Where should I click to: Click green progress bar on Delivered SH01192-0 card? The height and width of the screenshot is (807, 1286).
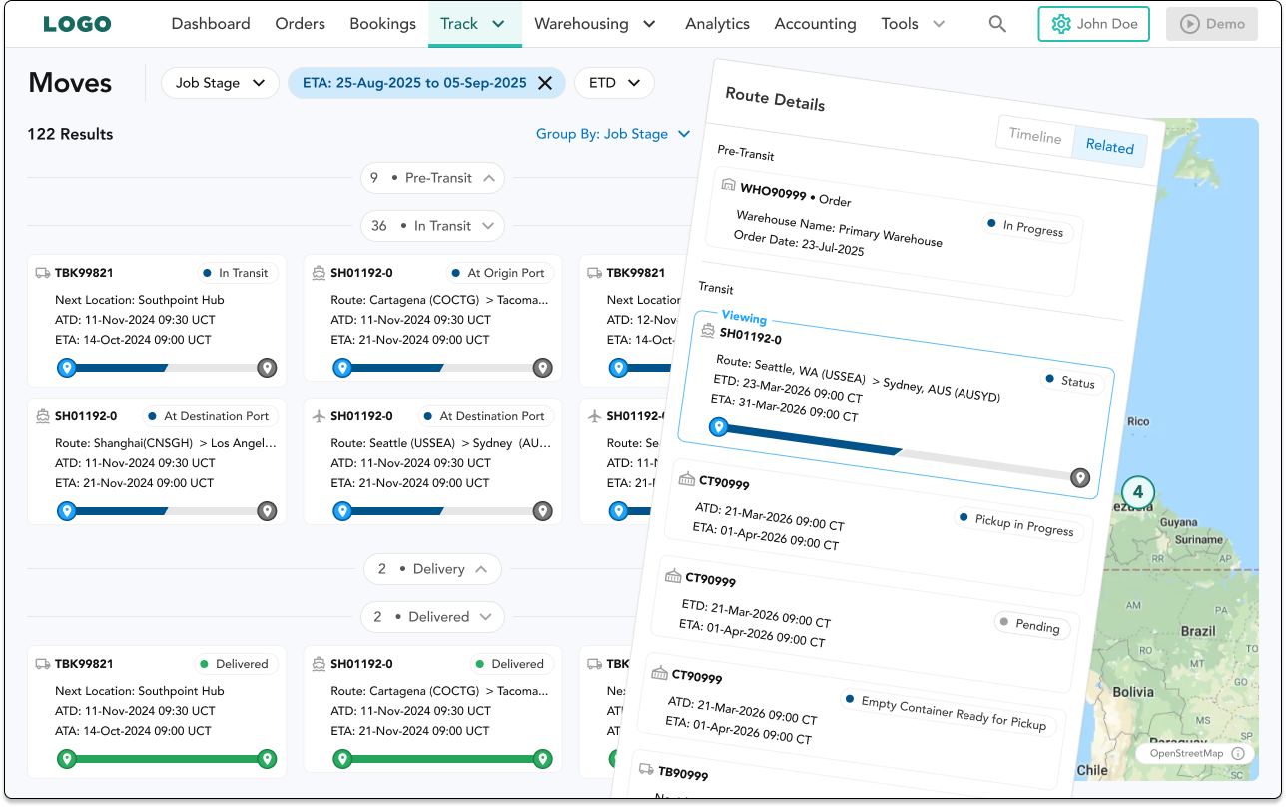pyautogui.click(x=442, y=759)
